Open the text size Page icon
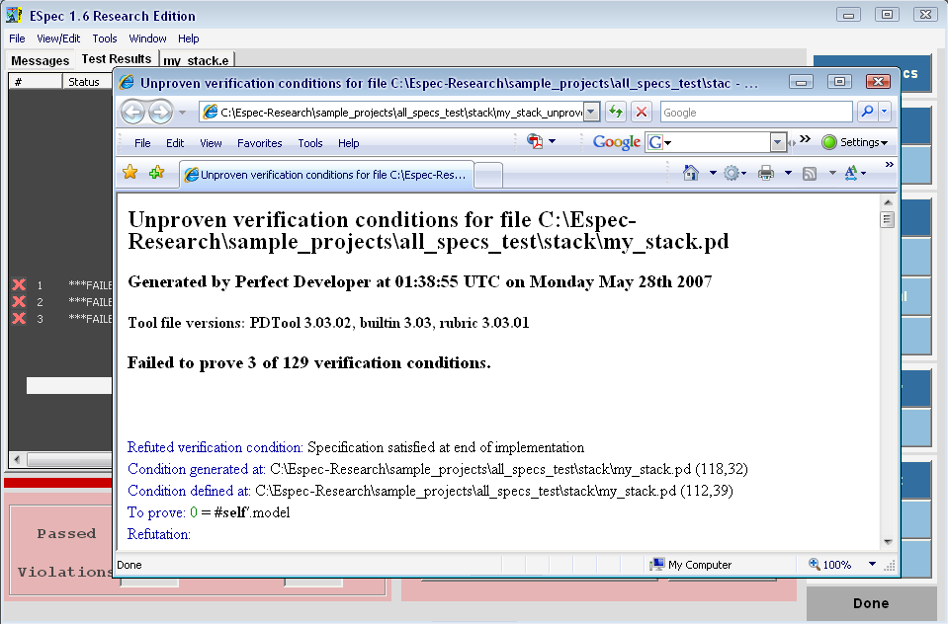Image resolution: width=948 pixels, height=624 pixels. tap(851, 174)
